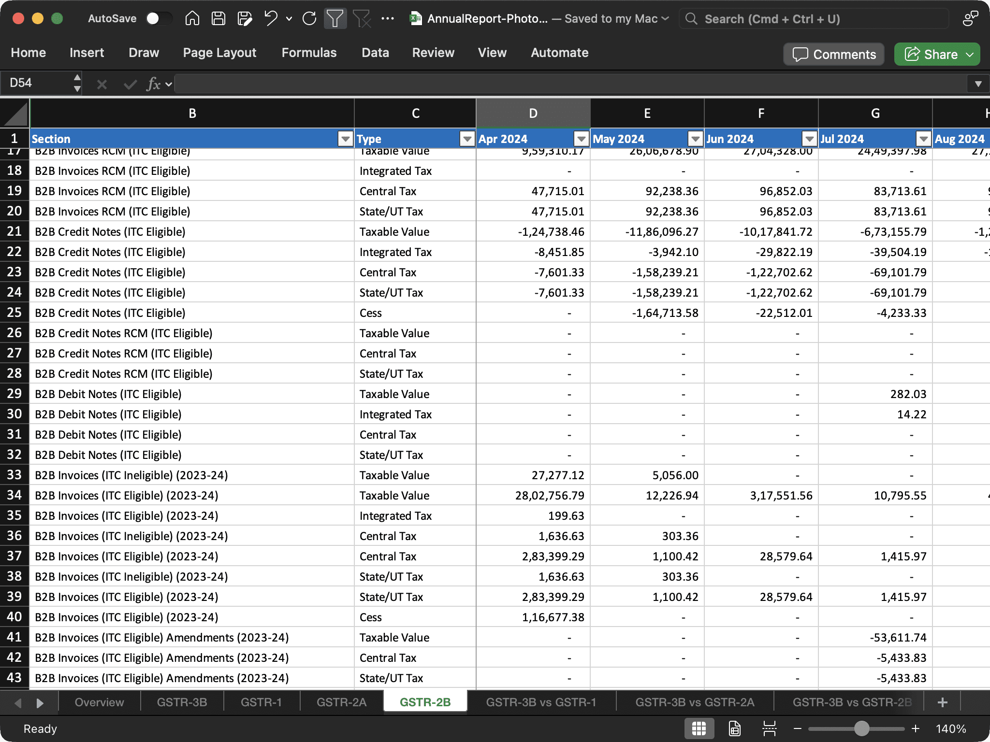Add a new sheet with plus button
This screenshot has height=742, width=990.
(x=942, y=702)
